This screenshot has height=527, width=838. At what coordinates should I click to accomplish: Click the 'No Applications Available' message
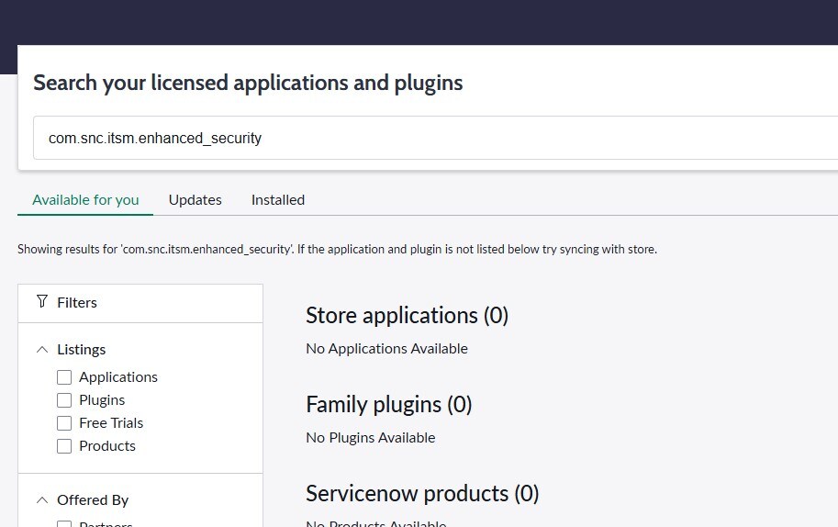click(x=386, y=348)
